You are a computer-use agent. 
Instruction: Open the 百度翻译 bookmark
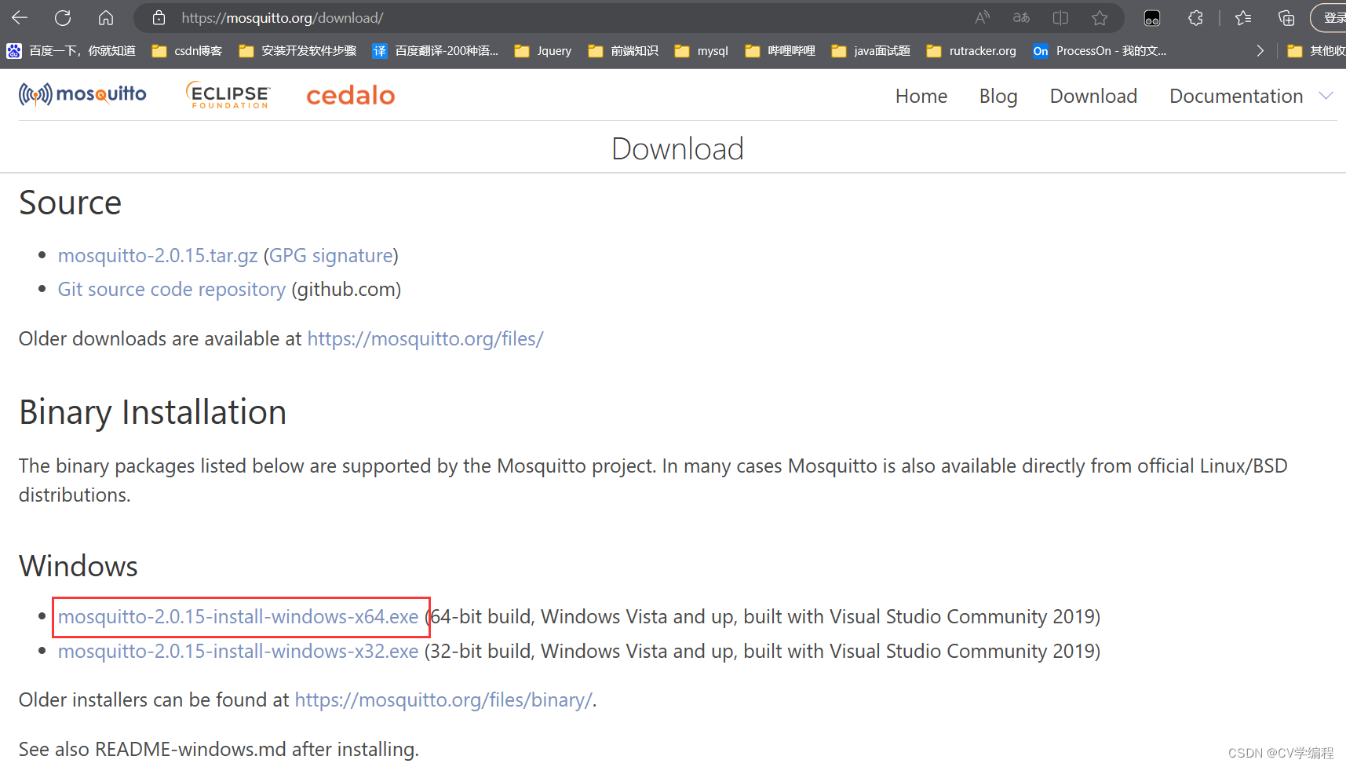click(436, 51)
